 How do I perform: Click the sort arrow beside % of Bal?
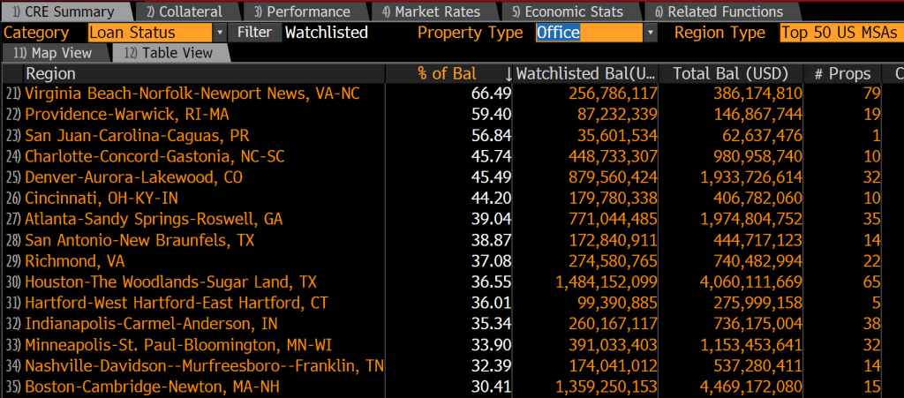coord(508,74)
